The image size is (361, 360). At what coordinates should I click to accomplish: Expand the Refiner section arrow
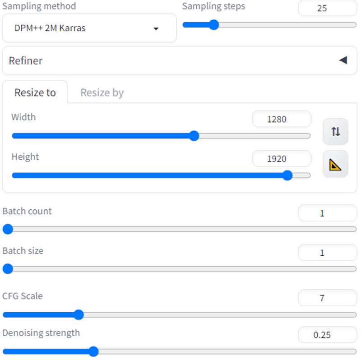coord(343,60)
